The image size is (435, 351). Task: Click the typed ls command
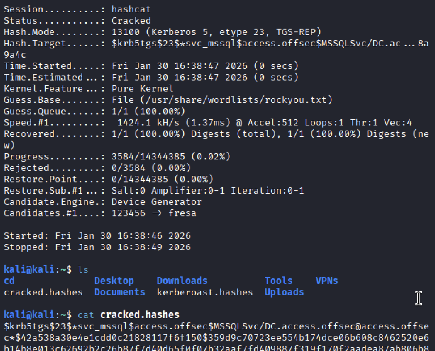(x=83, y=270)
